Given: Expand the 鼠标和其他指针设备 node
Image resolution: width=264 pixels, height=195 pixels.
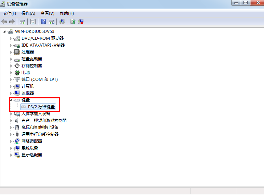Looking at the screenshot, I should point(11,128).
